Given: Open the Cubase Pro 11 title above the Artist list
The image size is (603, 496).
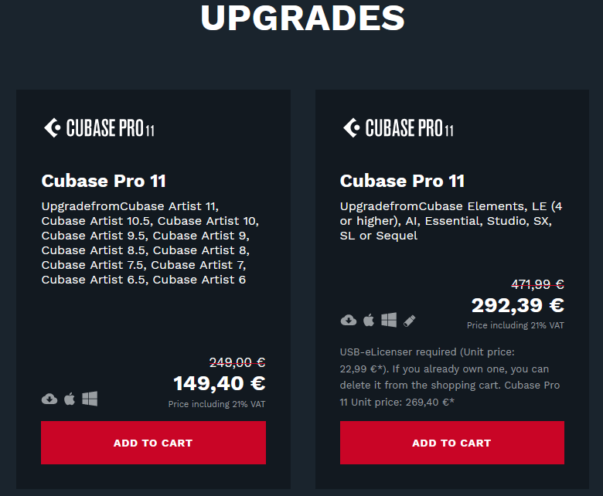Looking at the screenshot, I should 104,181.
